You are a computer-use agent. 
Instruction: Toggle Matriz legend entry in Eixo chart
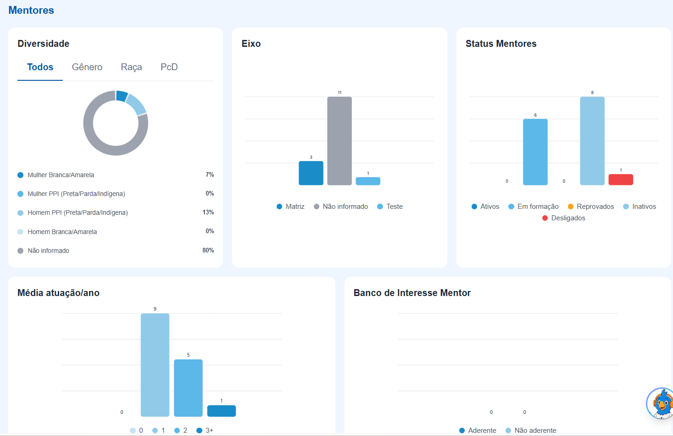290,207
